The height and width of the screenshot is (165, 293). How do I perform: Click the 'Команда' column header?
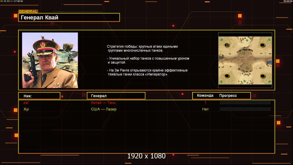205,95
